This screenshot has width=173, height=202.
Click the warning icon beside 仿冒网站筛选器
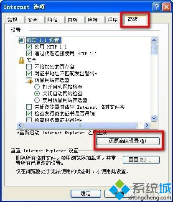(29, 80)
